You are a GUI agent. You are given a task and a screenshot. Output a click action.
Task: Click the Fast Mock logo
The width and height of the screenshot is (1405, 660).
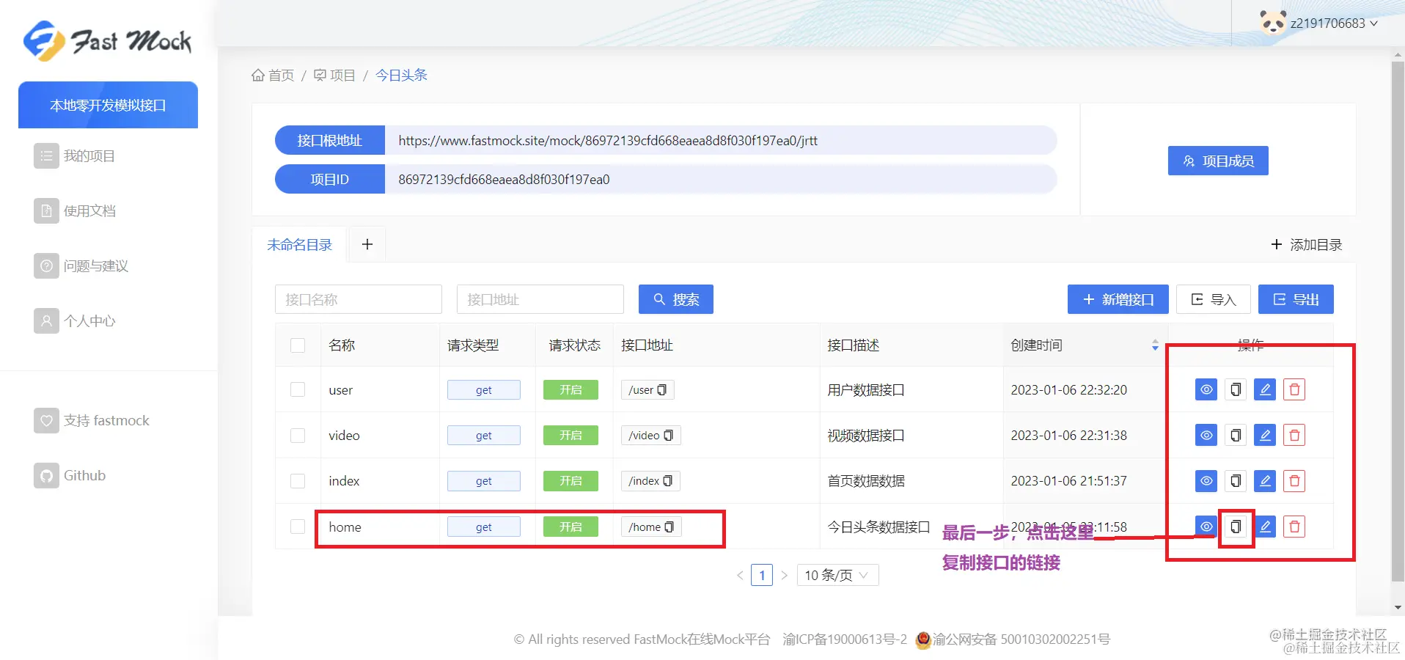pos(108,41)
